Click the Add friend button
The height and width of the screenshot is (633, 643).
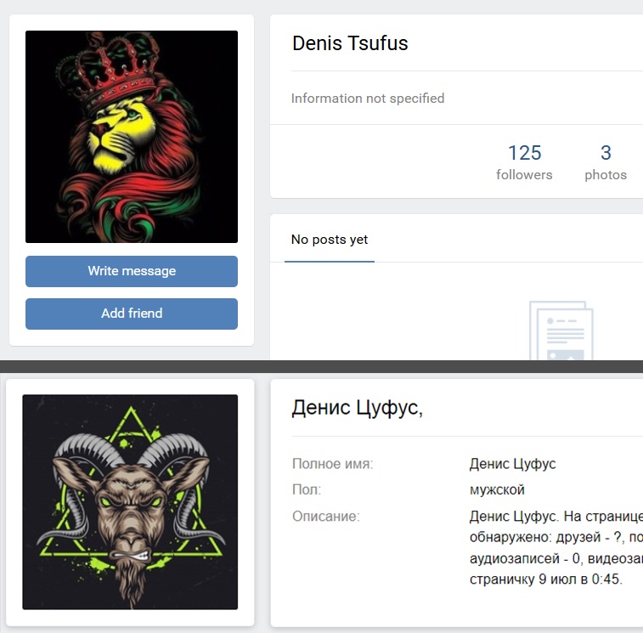(x=131, y=314)
